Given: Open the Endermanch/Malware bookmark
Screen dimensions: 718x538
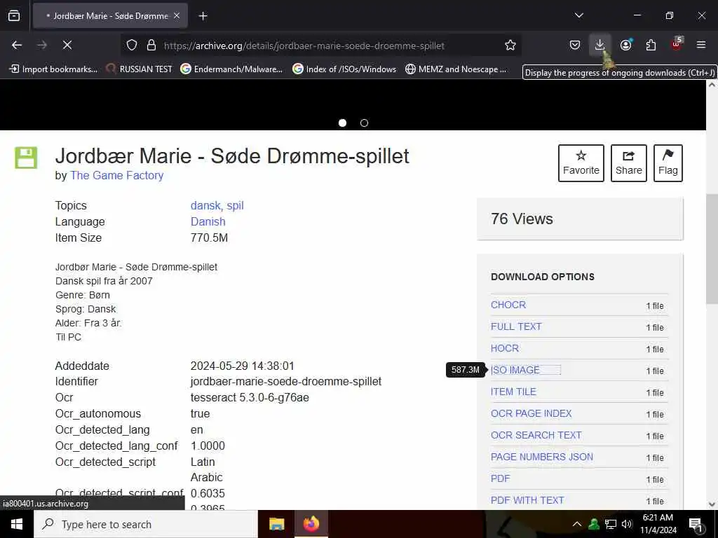Looking at the screenshot, I should coord(231,69).
